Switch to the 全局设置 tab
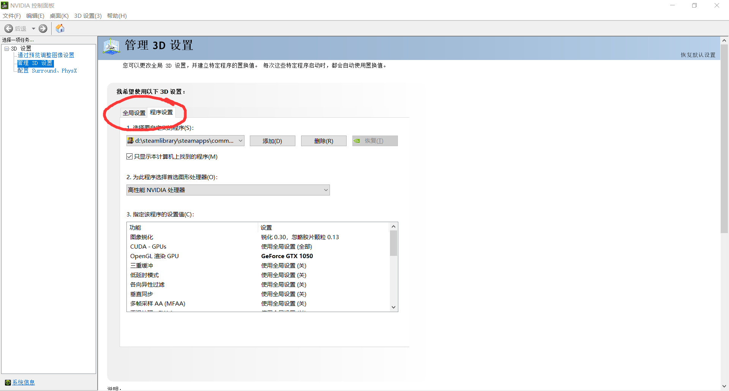This screenshot has height=391, width=729. (134, 113)
